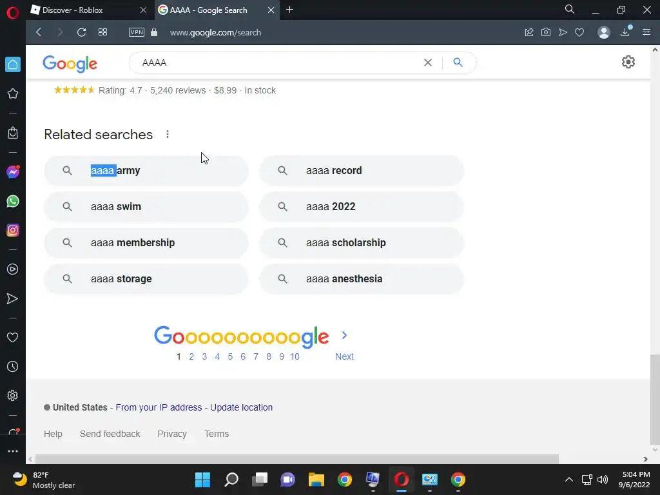Click the address bar URL
The image size is (660, 495).
215,32
